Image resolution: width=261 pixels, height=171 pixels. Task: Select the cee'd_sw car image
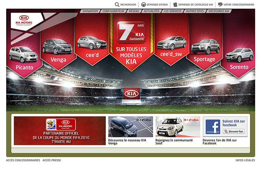point(172,43)
